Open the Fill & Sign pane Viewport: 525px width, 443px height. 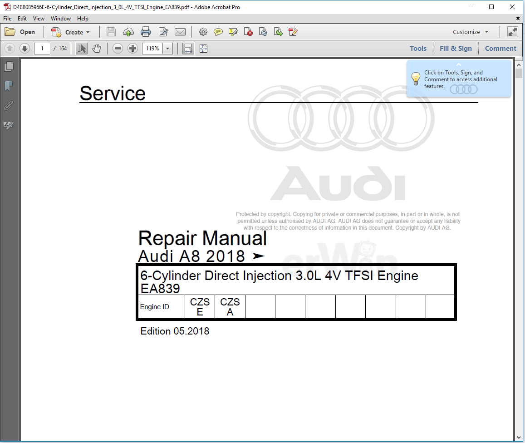click(456, 49)
